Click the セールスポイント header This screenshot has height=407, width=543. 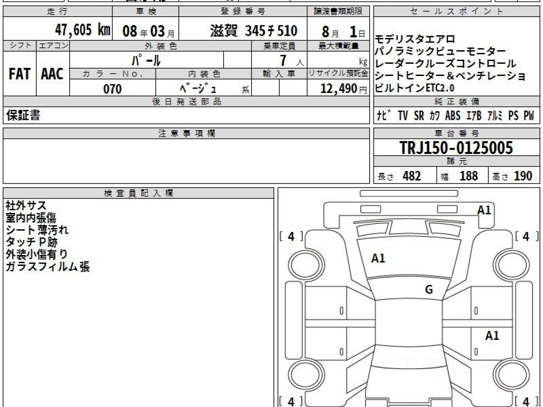pyautogui.click(x=457, y=12)
